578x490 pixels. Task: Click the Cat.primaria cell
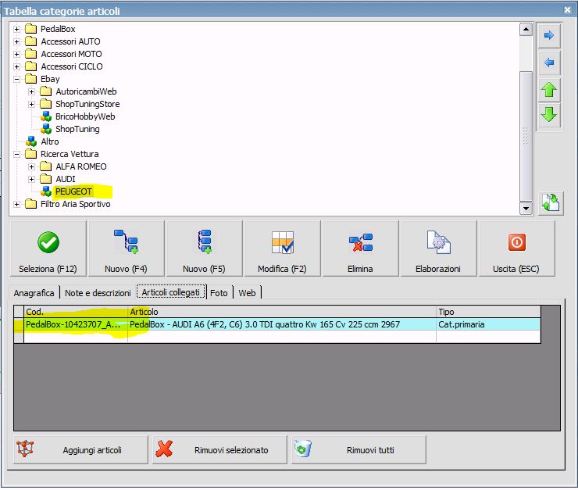488,324
